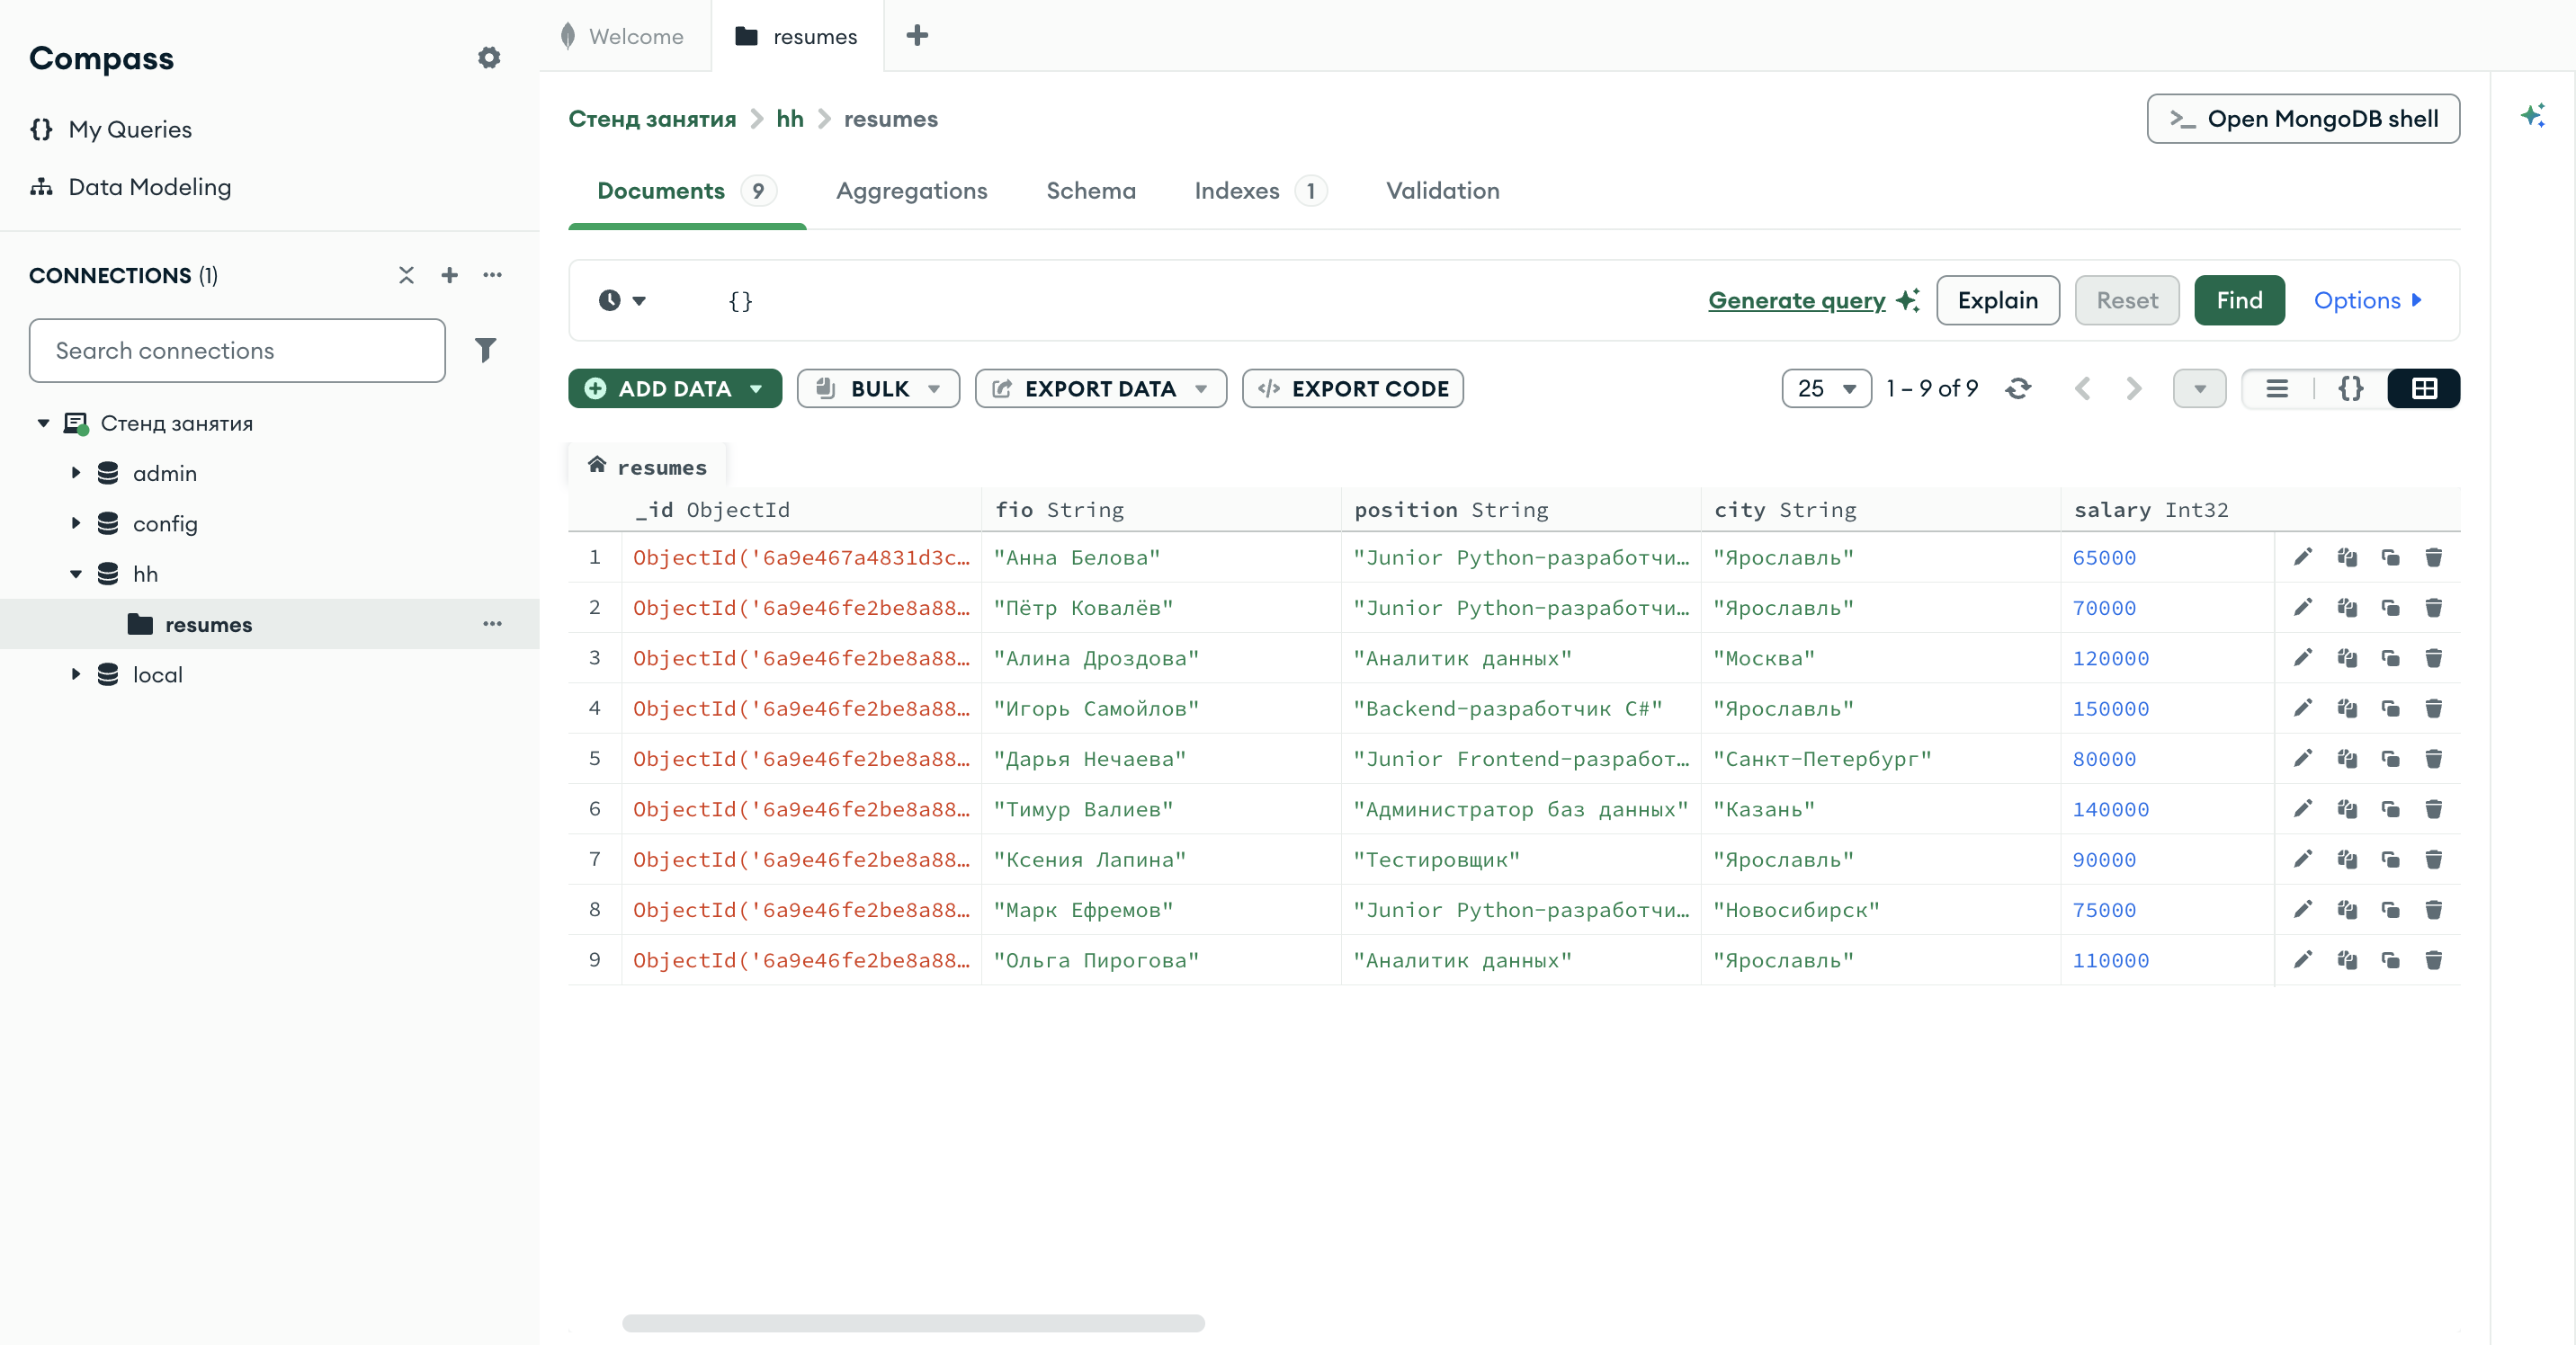Collapse the hh database

click(76, 574)
